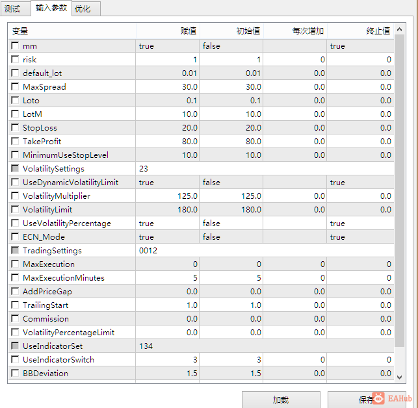This screenshot has width=418, height=408.
Task: Select mm 初始值 false cell
Action: coord(231,46)
